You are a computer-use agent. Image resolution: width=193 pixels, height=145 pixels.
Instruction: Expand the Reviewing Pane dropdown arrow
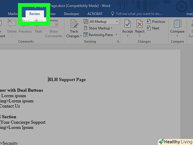point(116,35)
